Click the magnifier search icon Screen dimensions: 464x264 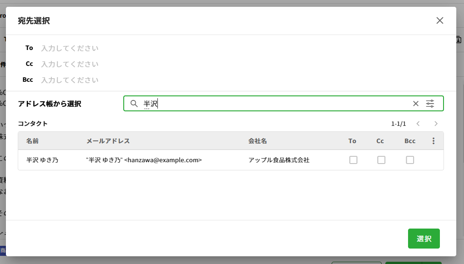click(134, 104)
